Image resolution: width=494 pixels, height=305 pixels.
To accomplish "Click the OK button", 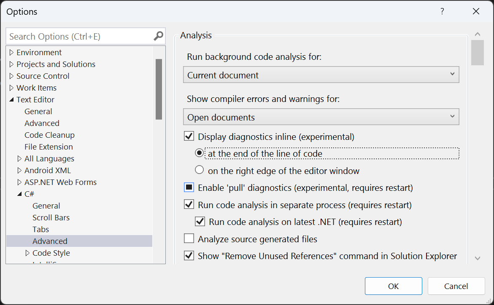I will tap(393, 286).
